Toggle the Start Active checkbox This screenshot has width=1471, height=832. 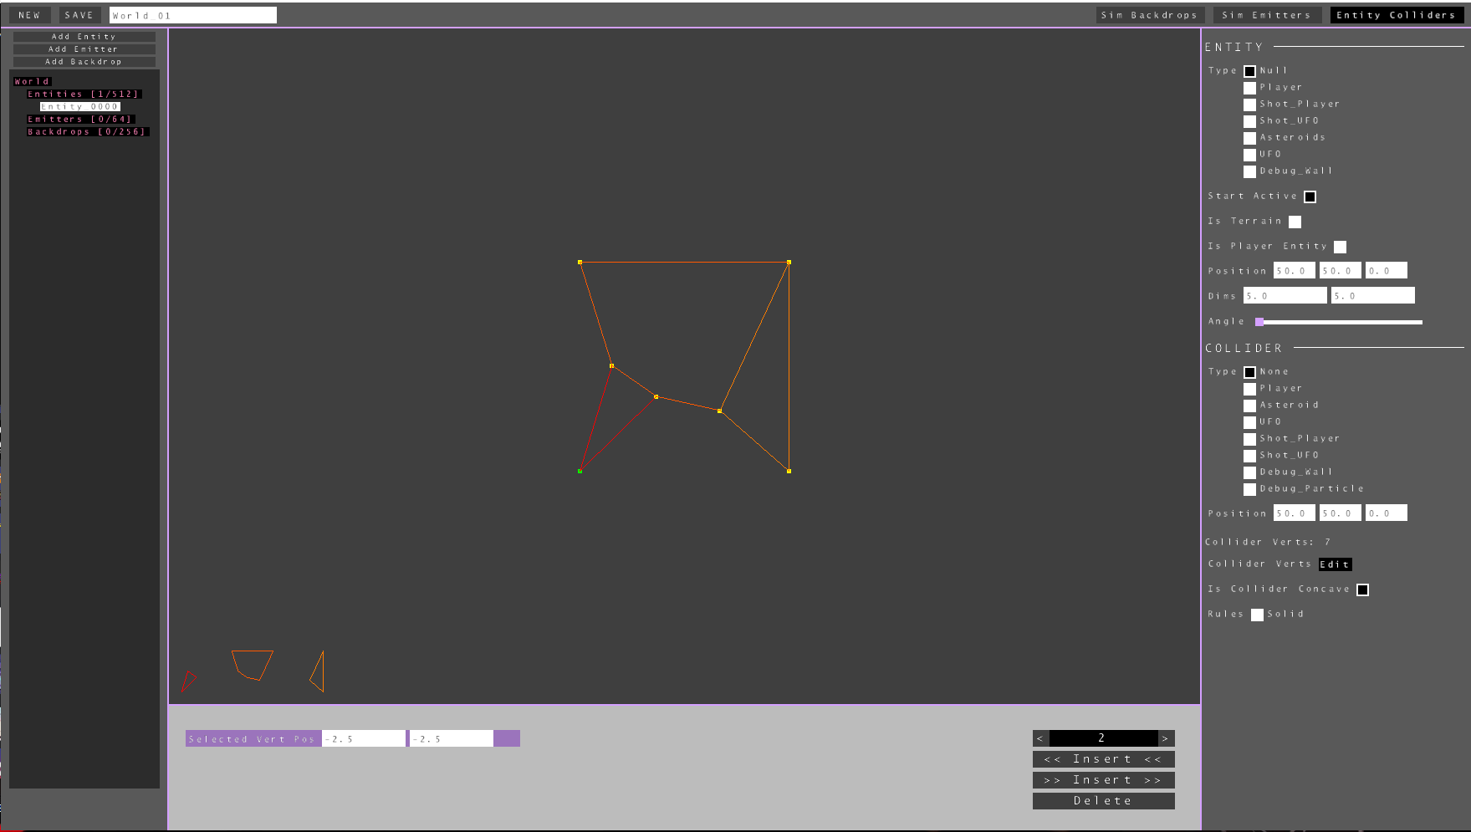tap(1310, 197)
